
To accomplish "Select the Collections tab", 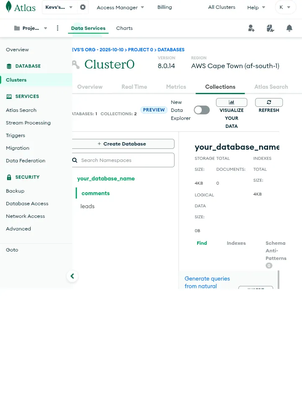I will [220, 87].
